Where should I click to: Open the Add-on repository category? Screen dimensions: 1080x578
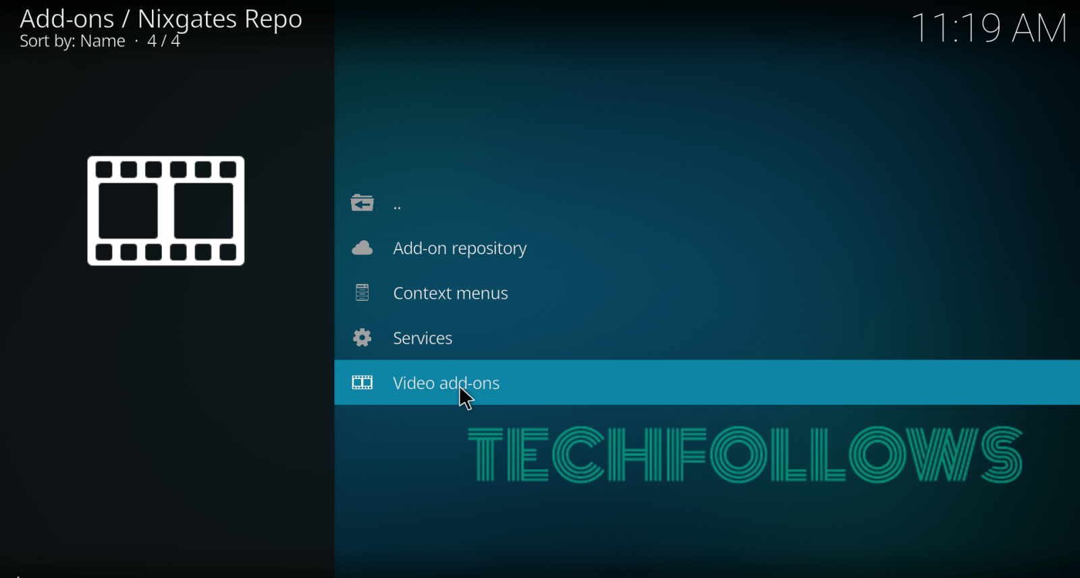click(x=707, y=248)
